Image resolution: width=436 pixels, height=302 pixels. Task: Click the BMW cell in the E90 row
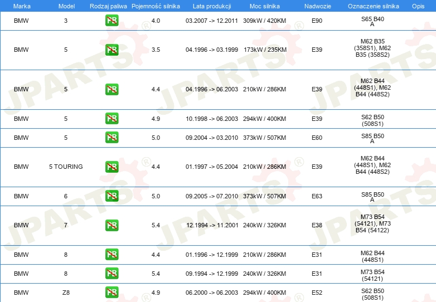(21, 21)
